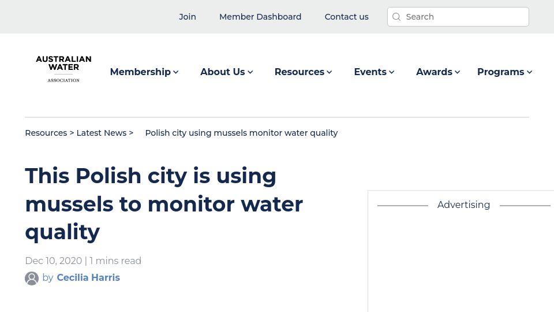Go to Member Dashboard
Viewport: 554px width, 312px height.
pos(260,17)
